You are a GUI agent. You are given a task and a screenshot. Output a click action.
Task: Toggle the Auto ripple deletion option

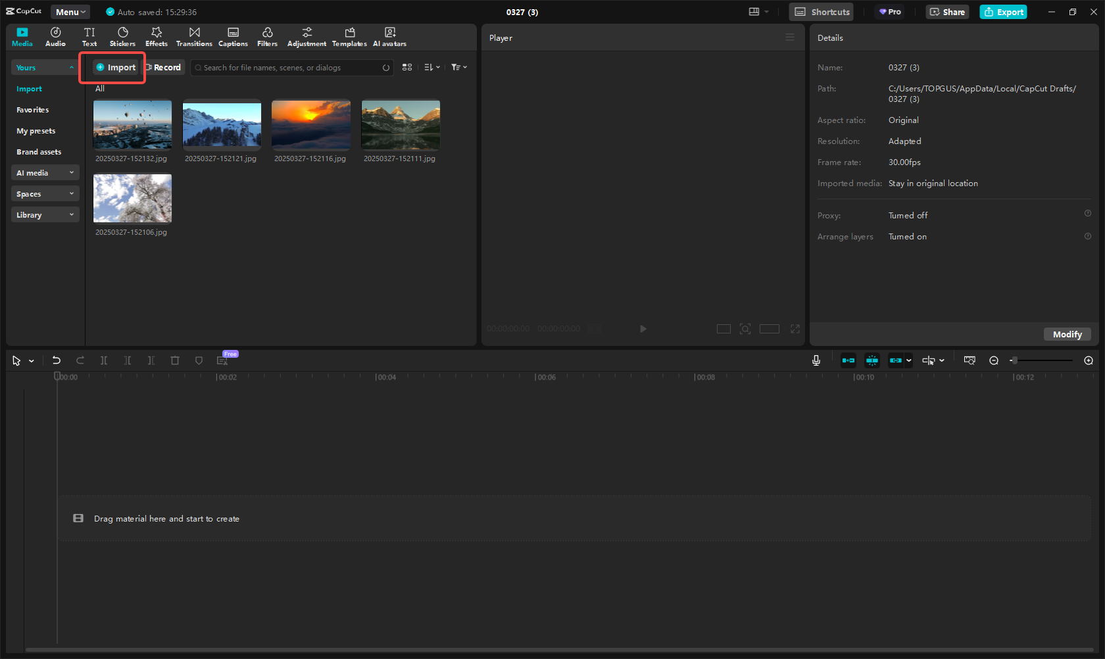(848, 360)
